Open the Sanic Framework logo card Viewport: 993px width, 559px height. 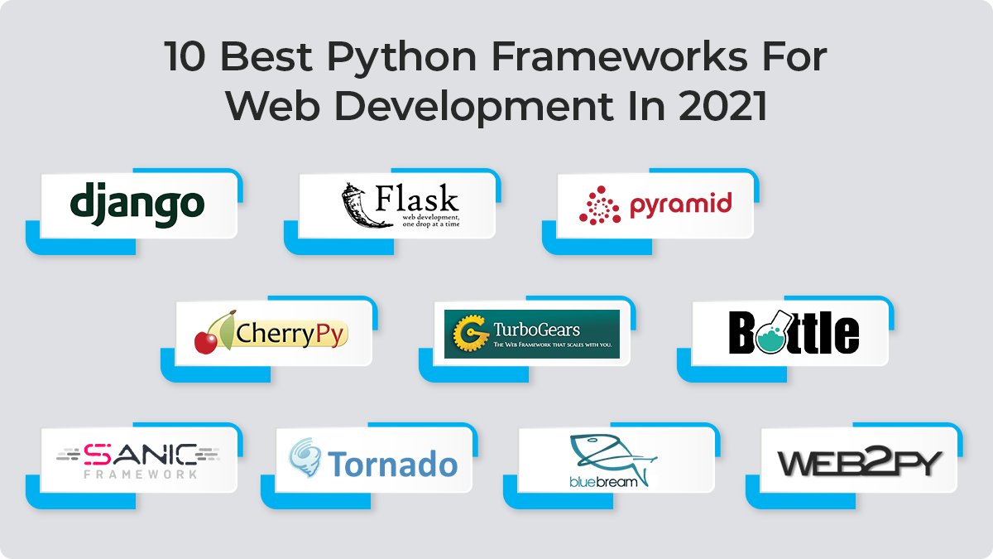click(138, 461)
